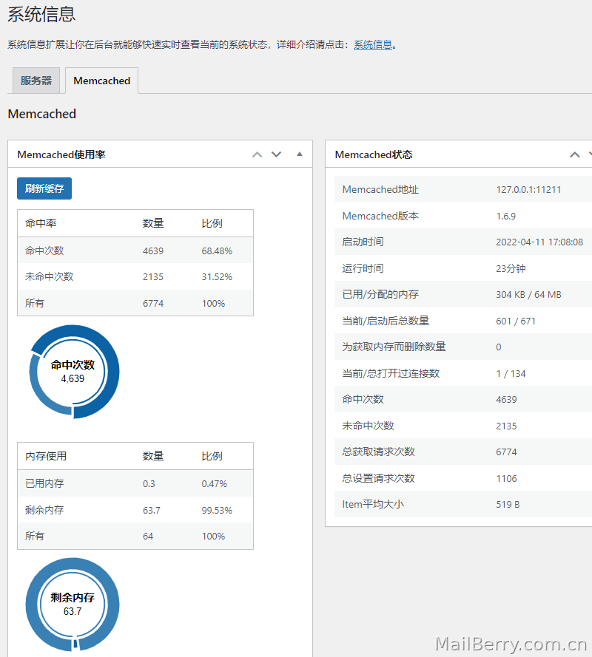Select the 6774 total count in 命中率 table
Viewport: 592px width, 657px height.
[x=153, y=303]
